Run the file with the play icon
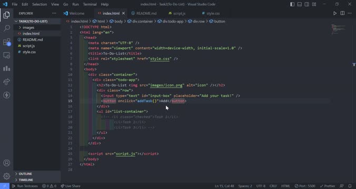Viewport: 356px width, 189px height. pos(335,13)
